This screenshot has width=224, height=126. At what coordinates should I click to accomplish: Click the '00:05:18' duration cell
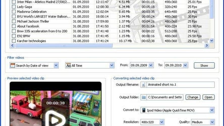point(148,7)
